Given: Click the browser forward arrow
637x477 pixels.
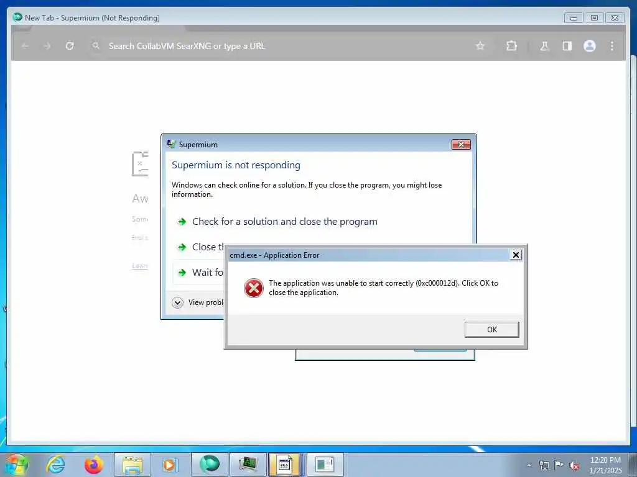Looking at the screenshot, I should (x=47, y=46).
